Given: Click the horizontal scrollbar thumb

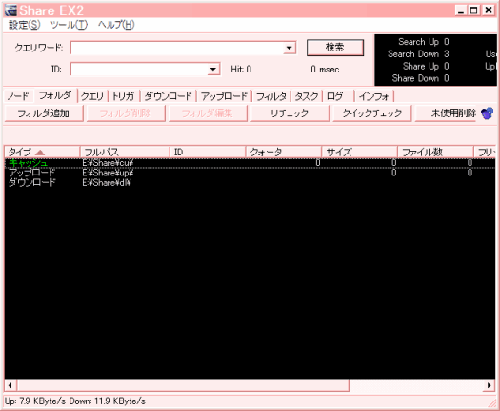Looking at the screenshot, I should pyautogui.click(x=183, y=385).
